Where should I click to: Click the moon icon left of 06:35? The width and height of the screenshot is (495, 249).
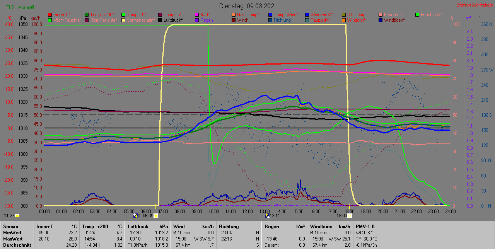135,215
